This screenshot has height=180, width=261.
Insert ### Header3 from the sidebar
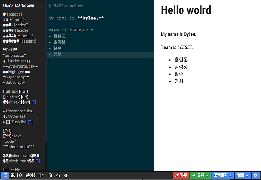16,25
